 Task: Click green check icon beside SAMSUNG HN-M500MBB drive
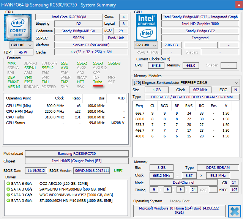click(x=8, y=189)
